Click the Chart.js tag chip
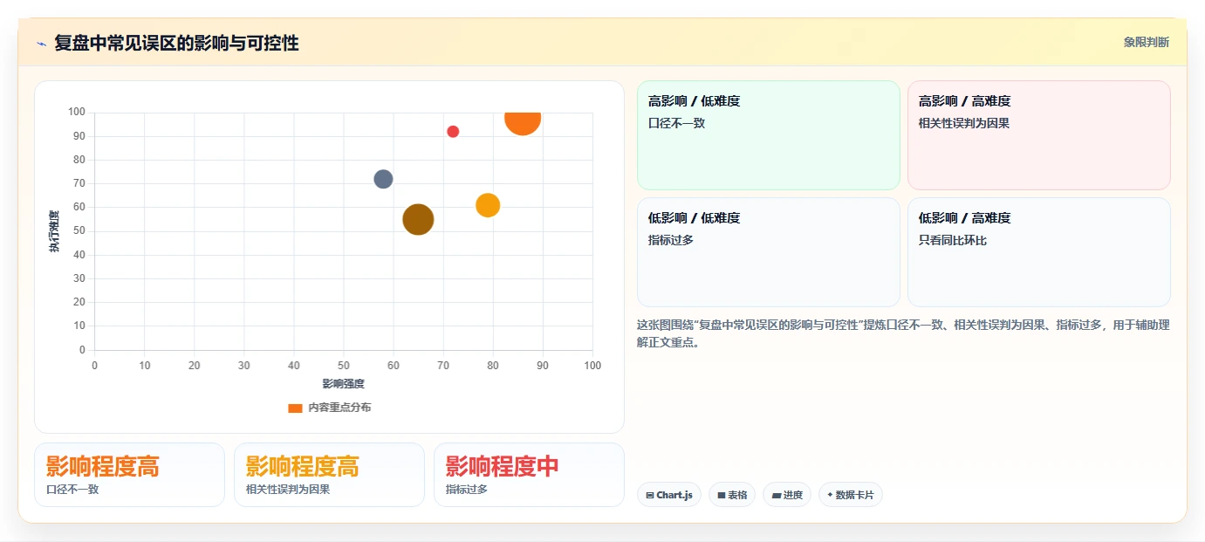The image size is (1205, 542). [669, 495]
